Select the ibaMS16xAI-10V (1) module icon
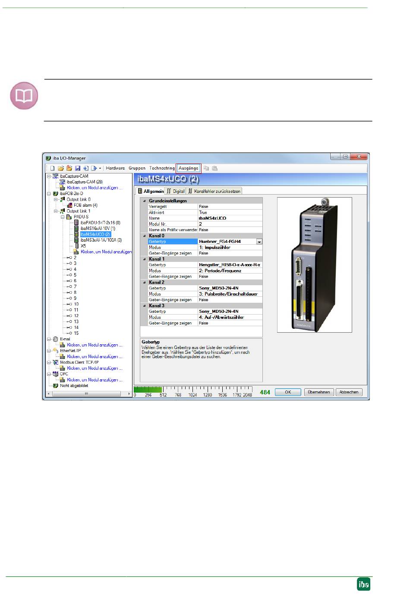 click(76, 229)
